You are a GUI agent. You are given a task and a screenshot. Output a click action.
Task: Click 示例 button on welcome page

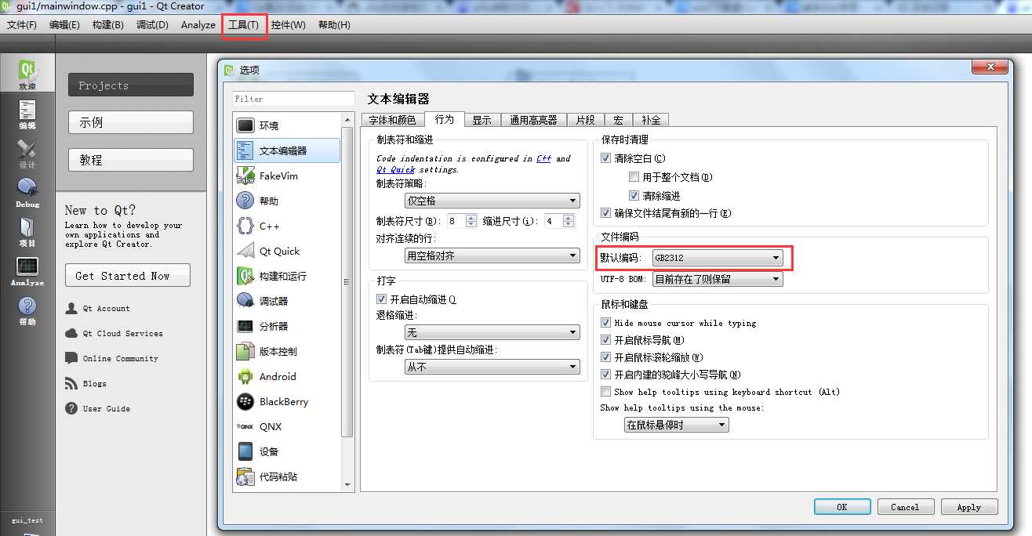[131, 122]
